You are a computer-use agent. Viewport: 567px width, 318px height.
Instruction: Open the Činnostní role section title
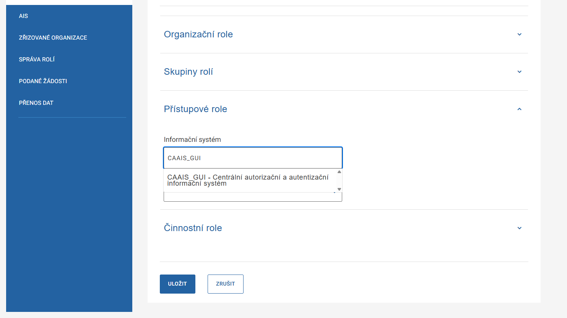tap(193, 228)
